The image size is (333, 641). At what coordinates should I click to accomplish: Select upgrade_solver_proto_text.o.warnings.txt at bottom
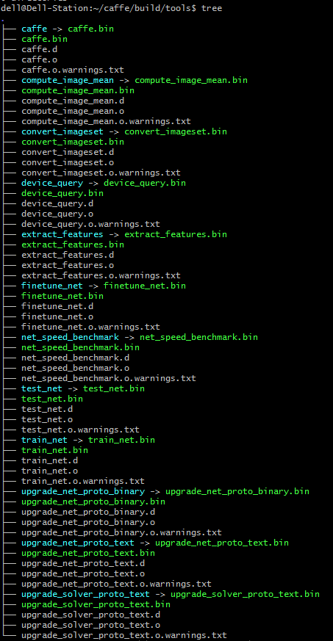tap(124, 635)
